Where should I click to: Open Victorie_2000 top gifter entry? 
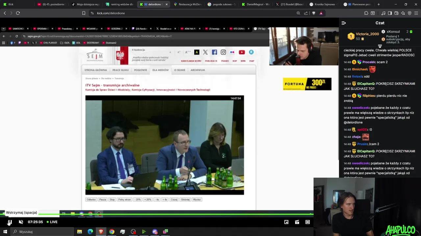(x=363, y=36)
